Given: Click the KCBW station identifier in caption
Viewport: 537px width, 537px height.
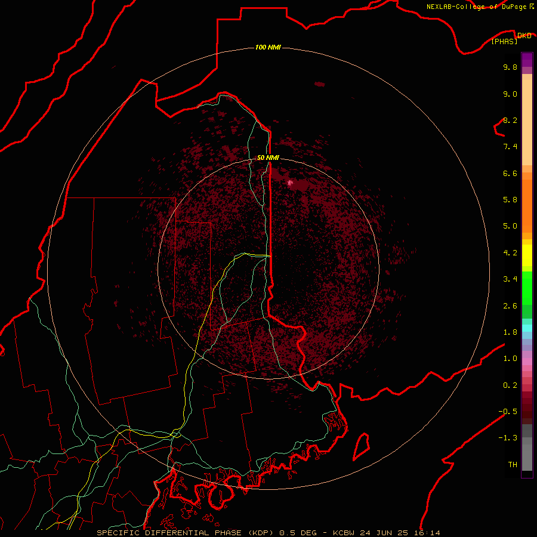Looking at the screenshot, I should click(344, 533).
